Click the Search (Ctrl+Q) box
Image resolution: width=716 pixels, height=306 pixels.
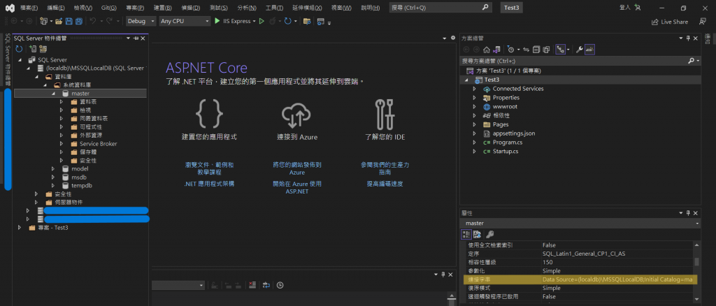point(441,8)
